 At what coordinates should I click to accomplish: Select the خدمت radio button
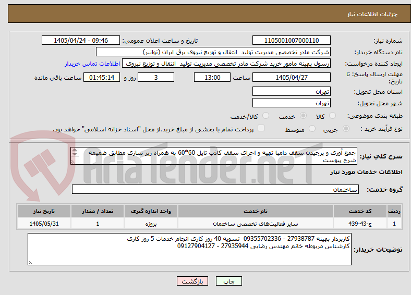(x=303, y=116)
